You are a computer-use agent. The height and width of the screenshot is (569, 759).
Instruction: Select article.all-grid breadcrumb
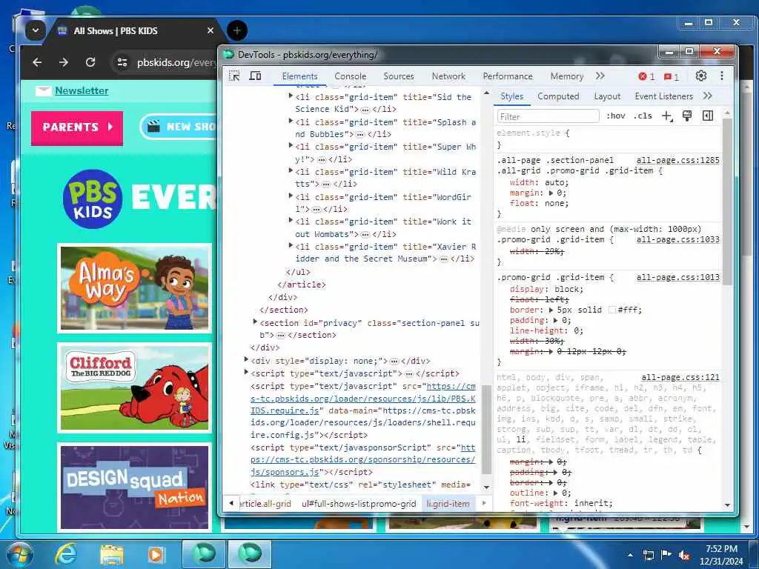[265, 504]
